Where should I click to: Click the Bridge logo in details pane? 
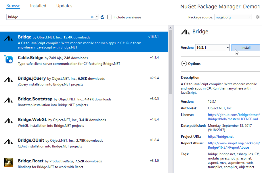point(185,32)
